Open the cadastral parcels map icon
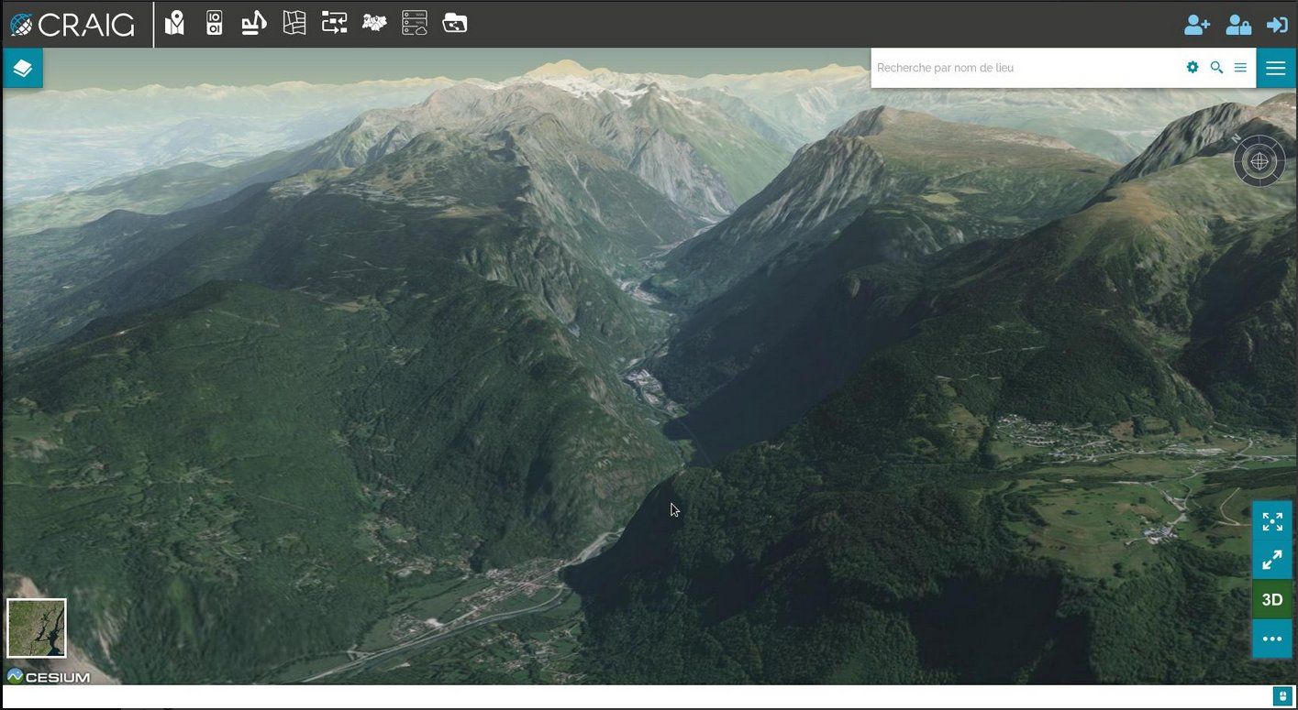Screen dimensions: 1298x710 click(294, 23)
